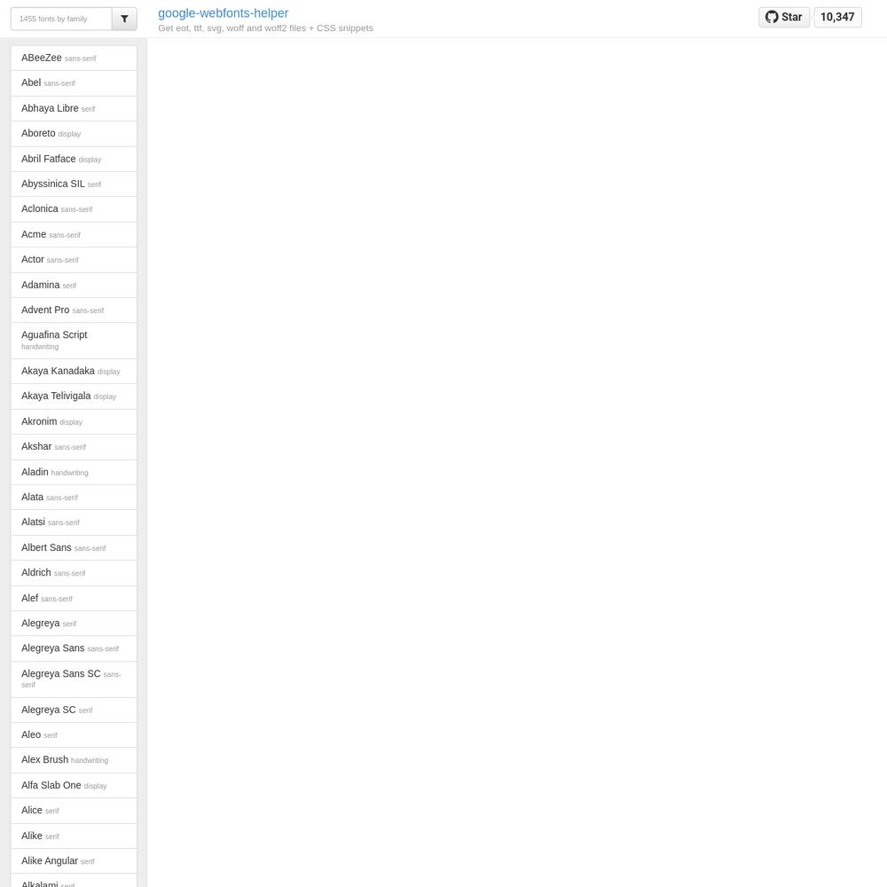Select the ABeeZee font
The width and height of the screenshot is (887, 887).
(74, 58)
